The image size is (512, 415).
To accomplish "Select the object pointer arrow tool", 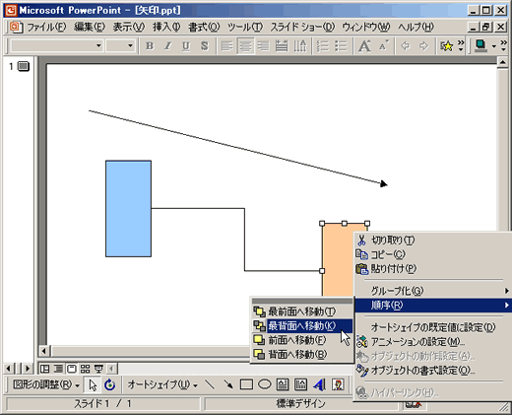I will tap(93, 384).
